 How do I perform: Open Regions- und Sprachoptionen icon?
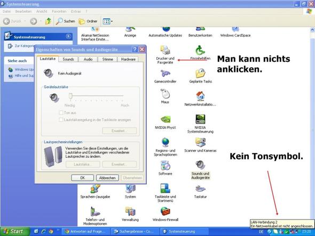[166, 147]
